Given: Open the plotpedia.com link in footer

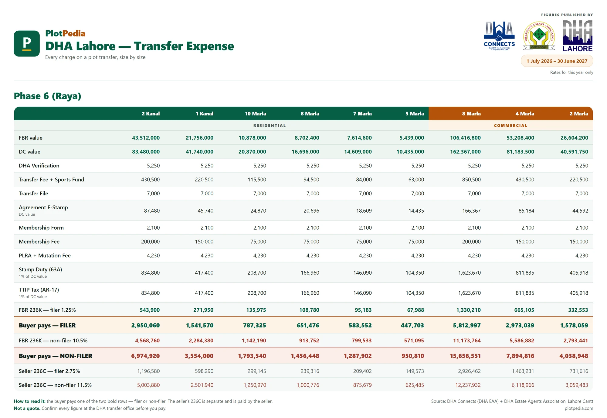Looking at the screenshot, I should pyautogui.click(x=579, y=408).
